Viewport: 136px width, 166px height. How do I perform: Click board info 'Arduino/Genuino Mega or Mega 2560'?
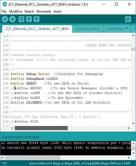79,163
